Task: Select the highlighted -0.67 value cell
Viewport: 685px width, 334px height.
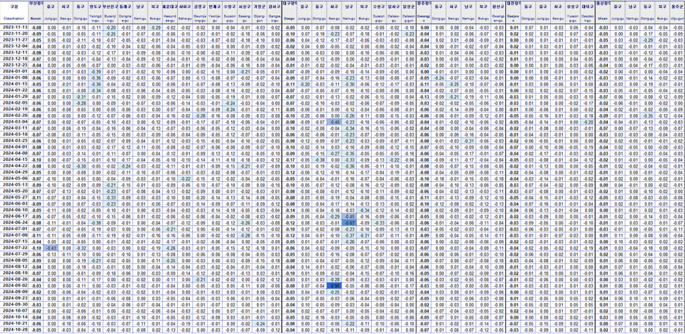Action: click(349, 224)
